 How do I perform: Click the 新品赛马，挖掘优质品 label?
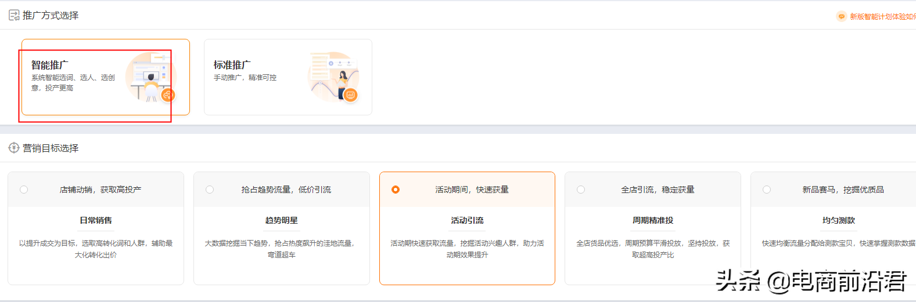[843, 190]
